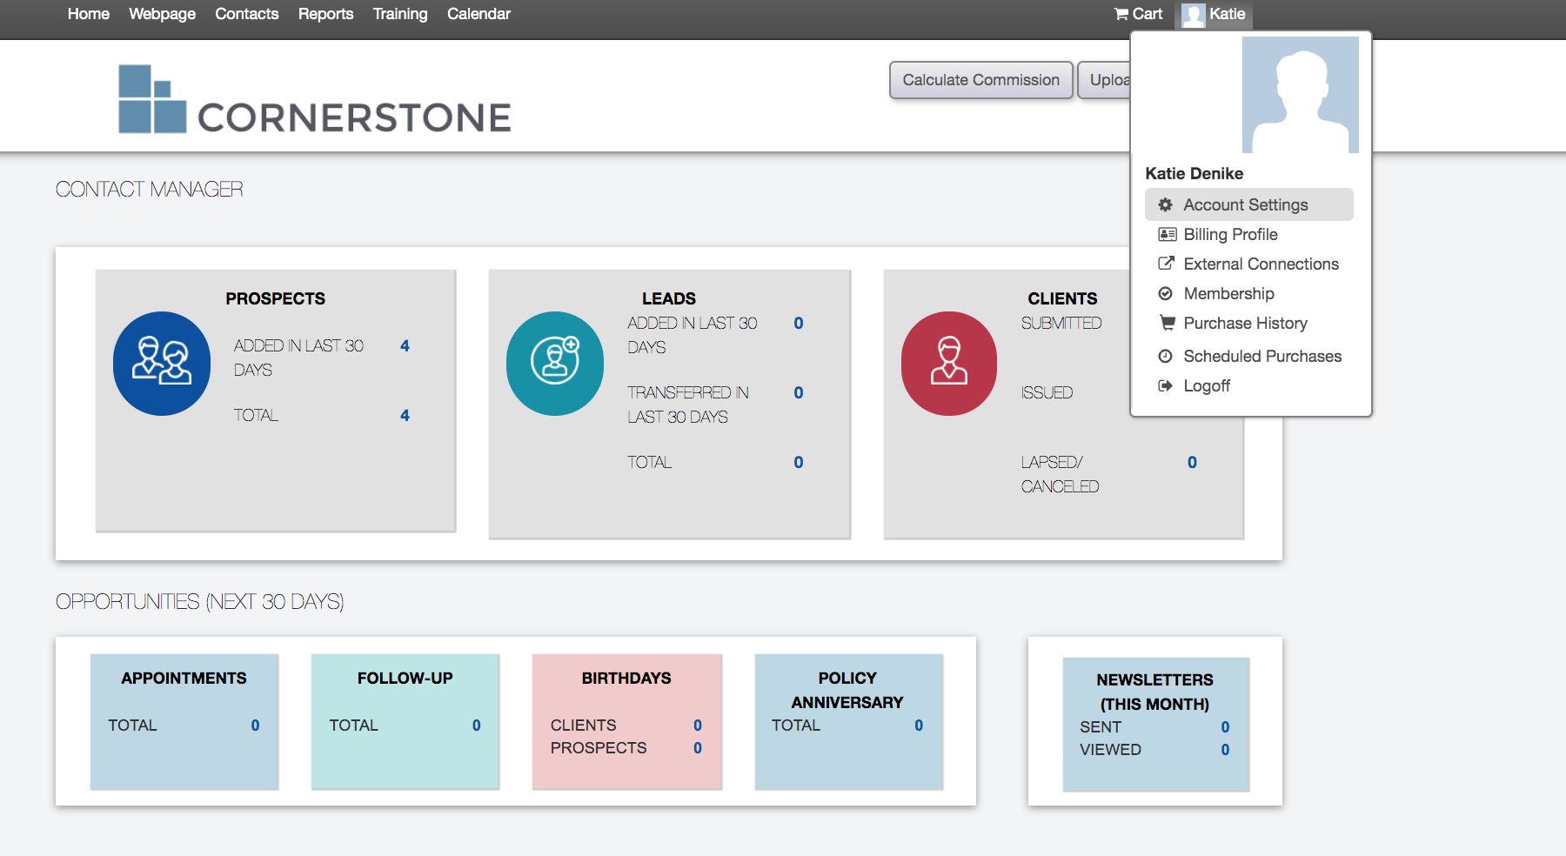Click the Leads TOTAL count
Screen dimensions: 1566x856
point(799,462)
